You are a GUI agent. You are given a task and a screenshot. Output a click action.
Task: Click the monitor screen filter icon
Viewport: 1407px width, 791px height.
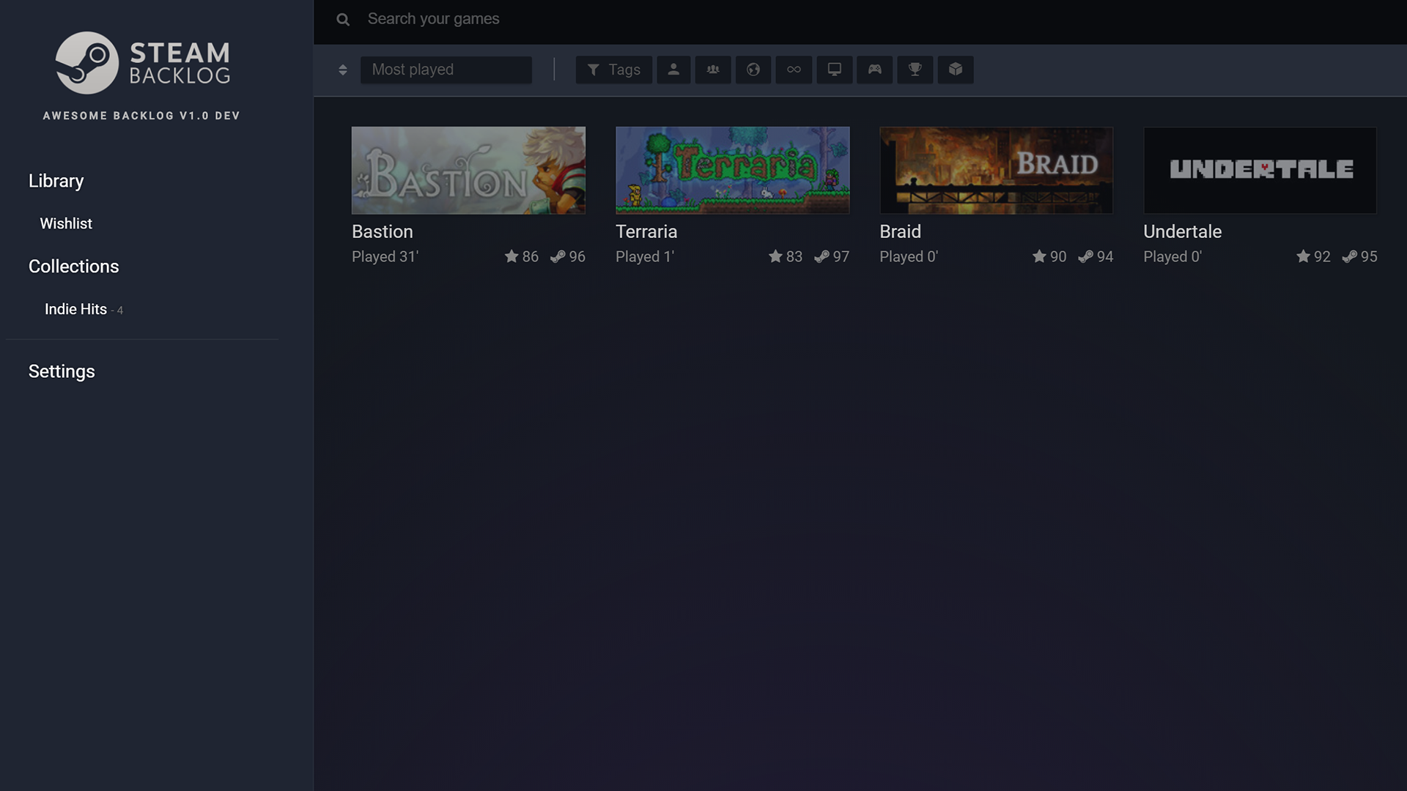(834, 70)
